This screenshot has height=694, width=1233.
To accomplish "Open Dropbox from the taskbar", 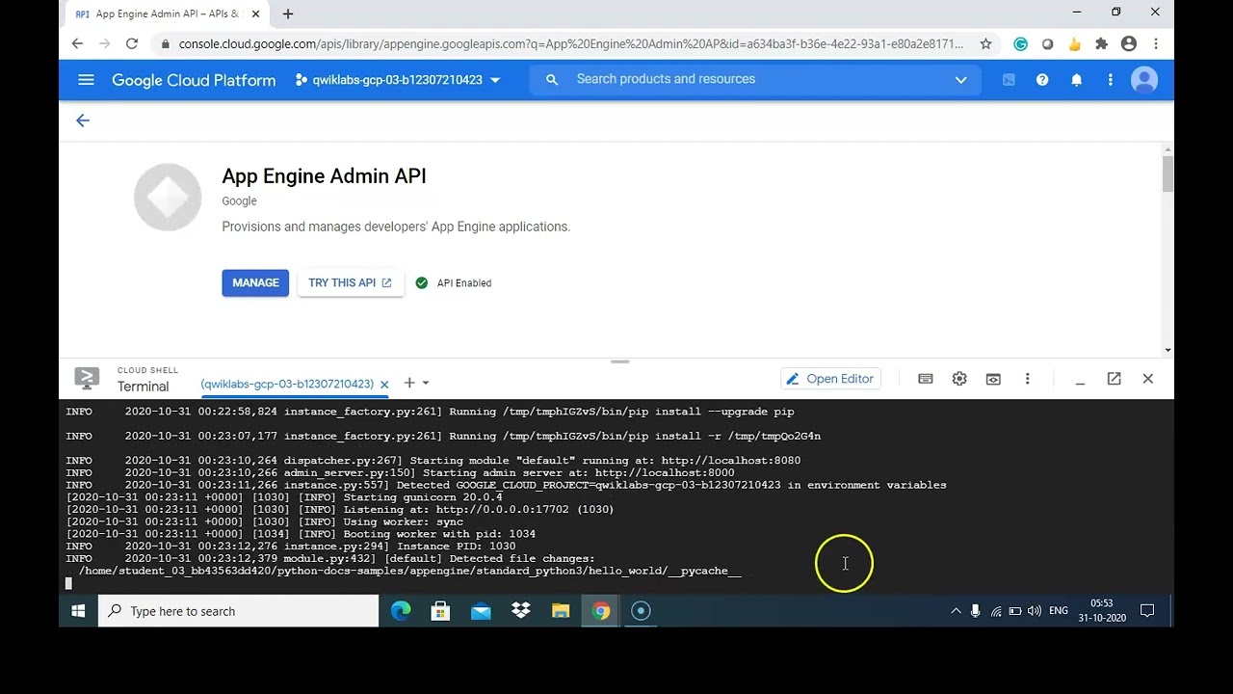I will [521, 611].
